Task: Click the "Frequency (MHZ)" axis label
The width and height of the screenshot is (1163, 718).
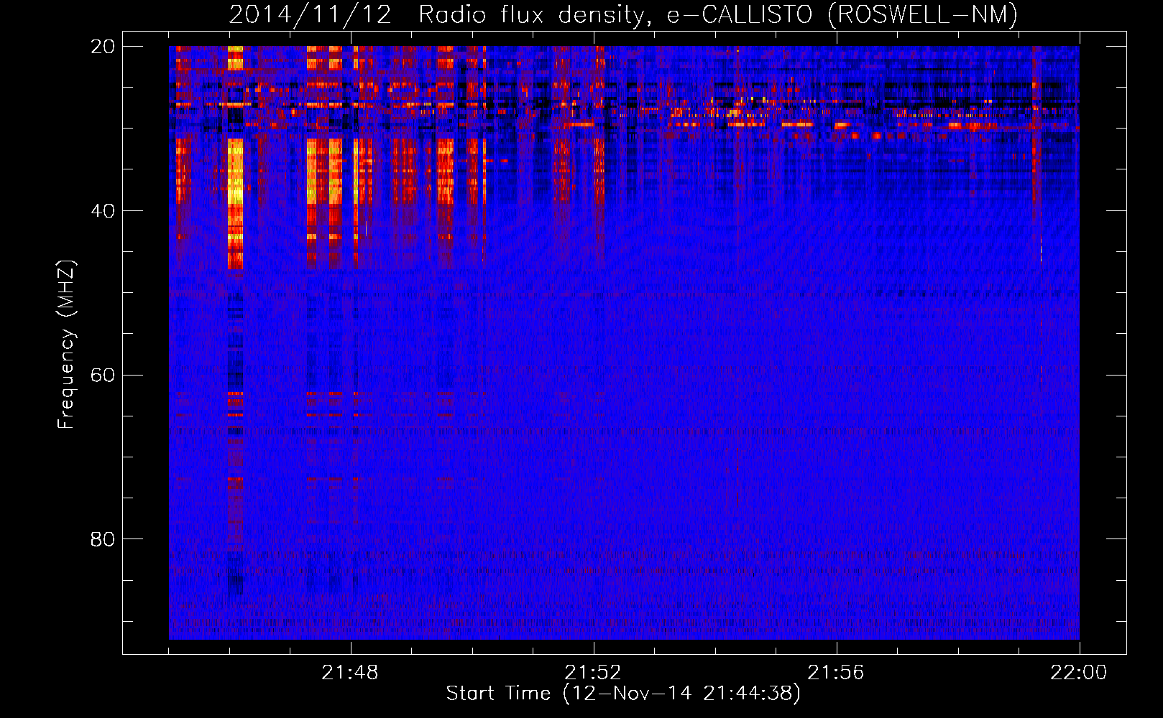Action: click(65, 345)
